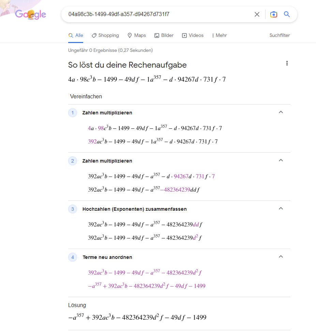Open the Bilder results tab
316x333 pixels.
pyautogui.click(x=164, y=36)
